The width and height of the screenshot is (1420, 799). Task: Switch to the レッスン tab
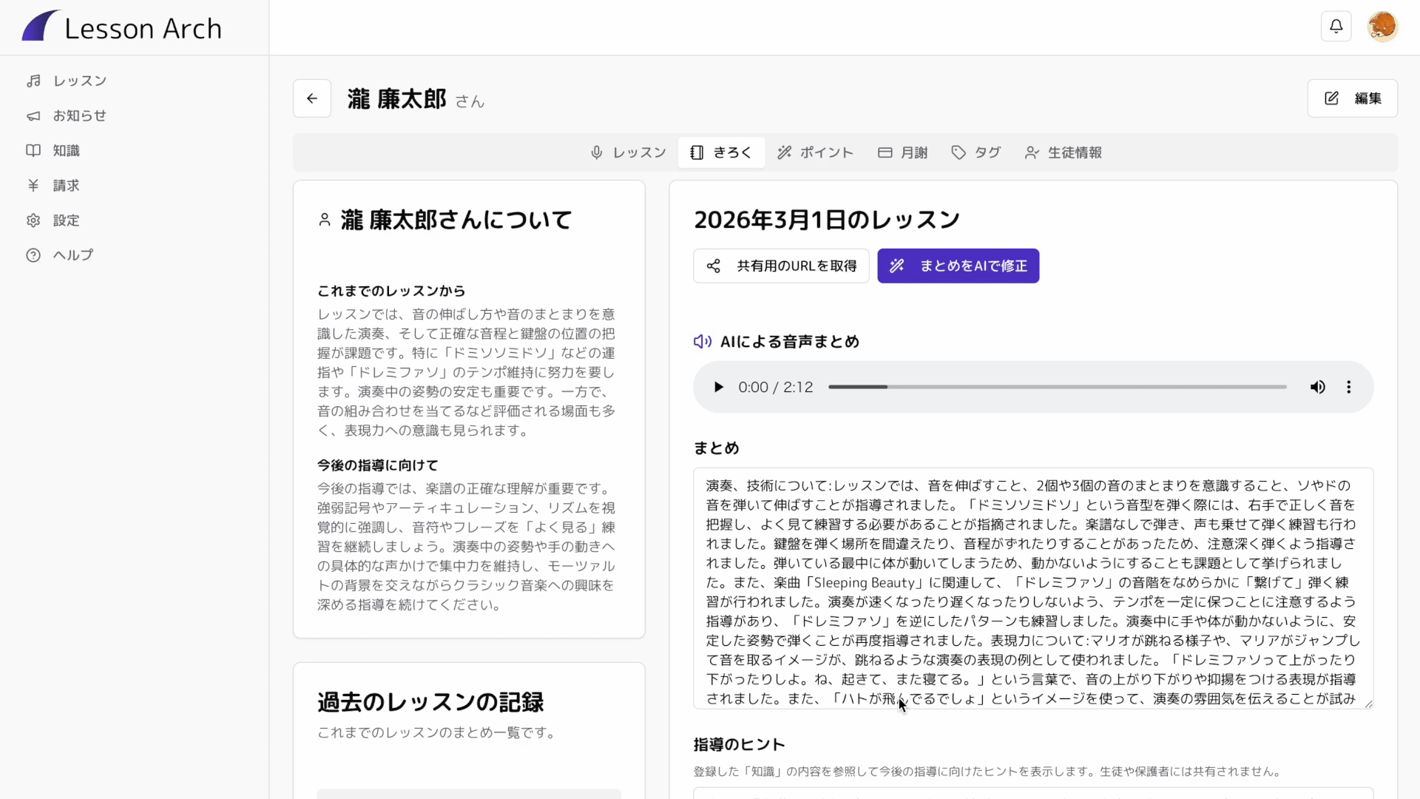[x=629, y=152]
